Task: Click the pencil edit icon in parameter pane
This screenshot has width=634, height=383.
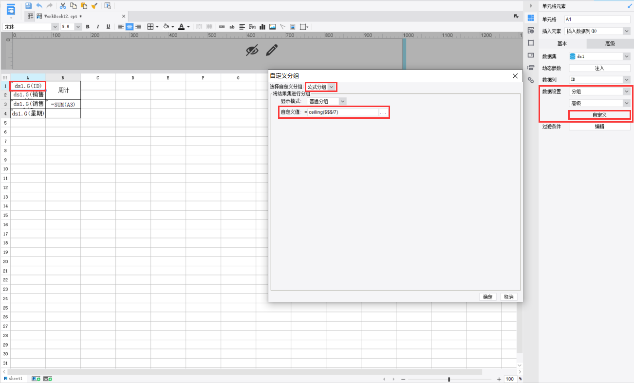Action: click(272, 50)
